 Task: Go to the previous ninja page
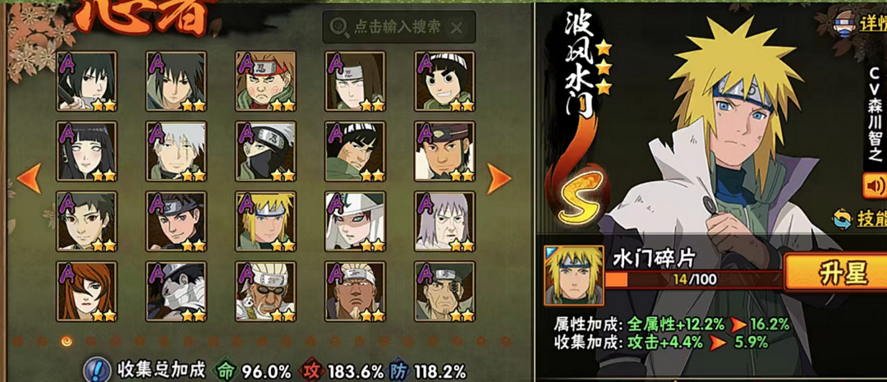29,179
